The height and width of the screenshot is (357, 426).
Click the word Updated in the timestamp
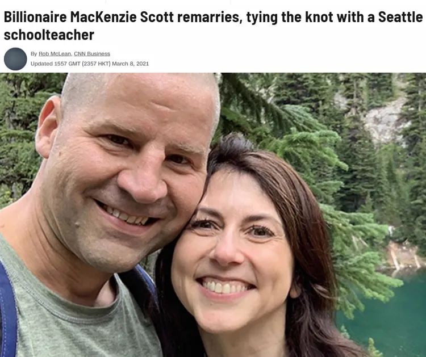[x=41, y=64]
